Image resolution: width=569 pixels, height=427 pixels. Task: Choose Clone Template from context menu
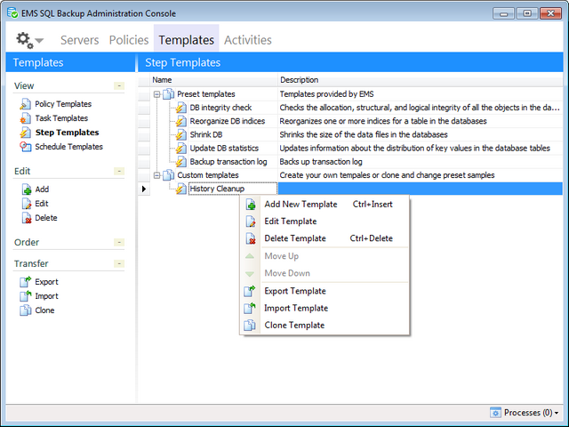click(x=325, y=325)
